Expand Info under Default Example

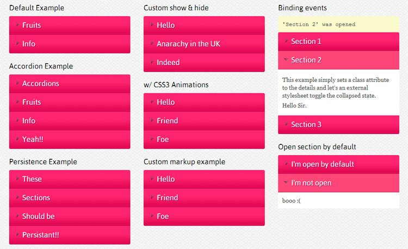tap(70, 44)
